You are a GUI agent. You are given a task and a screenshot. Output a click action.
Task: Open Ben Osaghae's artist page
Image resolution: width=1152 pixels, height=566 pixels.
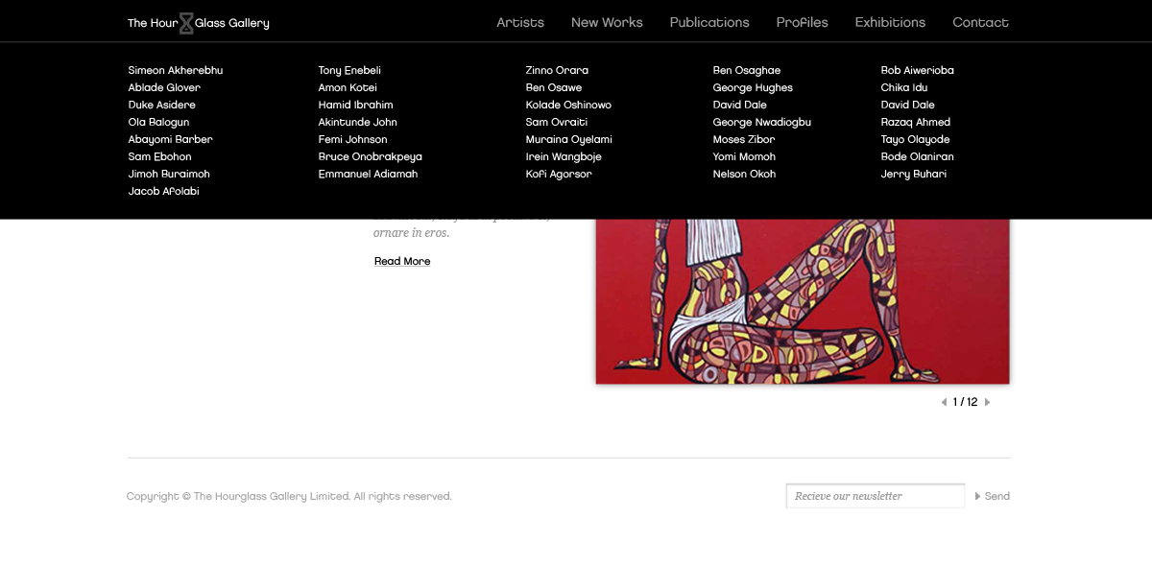pyautogui.click(x=747, y=70)
